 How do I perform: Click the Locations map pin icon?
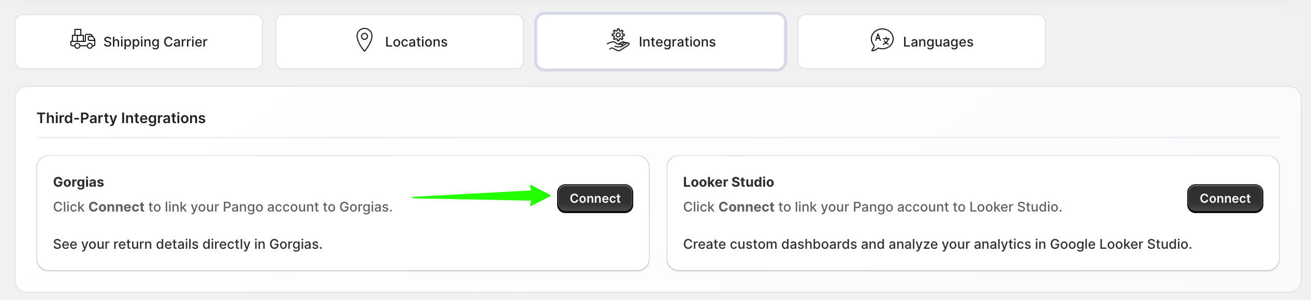pos(365,40)
